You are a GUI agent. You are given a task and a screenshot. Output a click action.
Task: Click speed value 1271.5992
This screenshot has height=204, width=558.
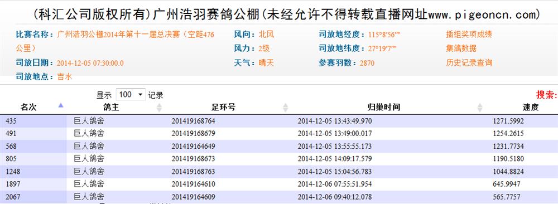click(x=508, y=121)
